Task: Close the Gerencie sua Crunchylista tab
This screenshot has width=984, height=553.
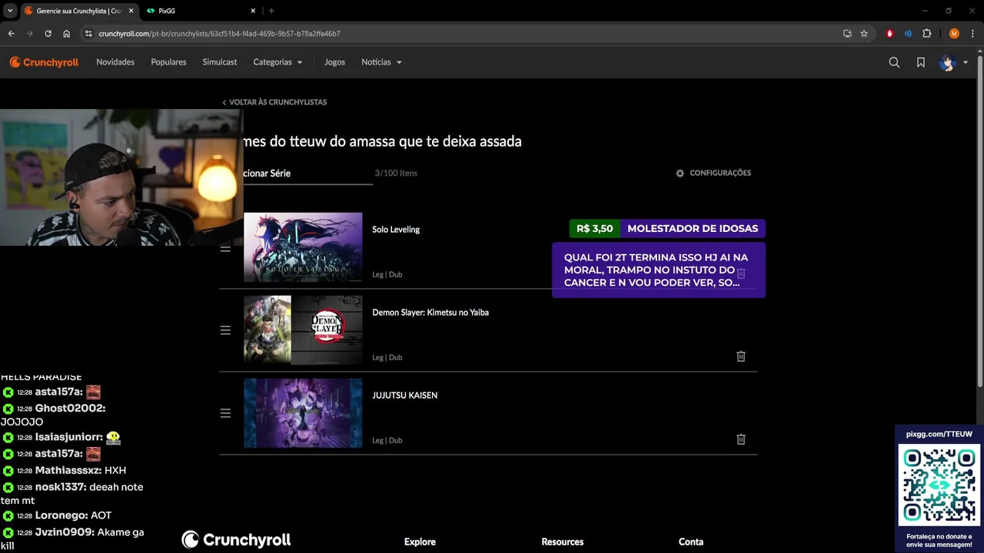Action: click(x=131, y=11)
